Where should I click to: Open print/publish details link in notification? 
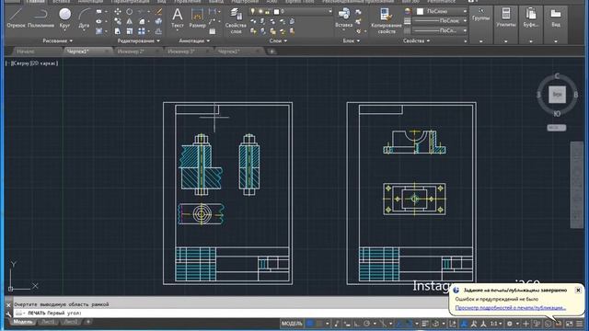pos(511,308)
